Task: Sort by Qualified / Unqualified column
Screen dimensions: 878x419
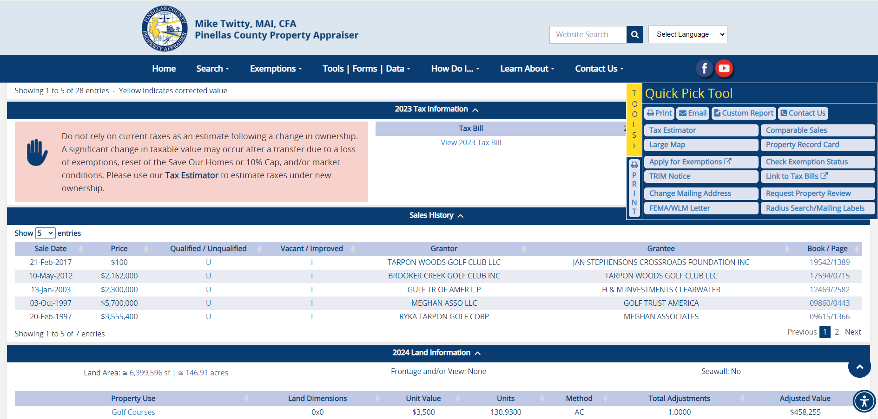Action: tap(208, 249)
